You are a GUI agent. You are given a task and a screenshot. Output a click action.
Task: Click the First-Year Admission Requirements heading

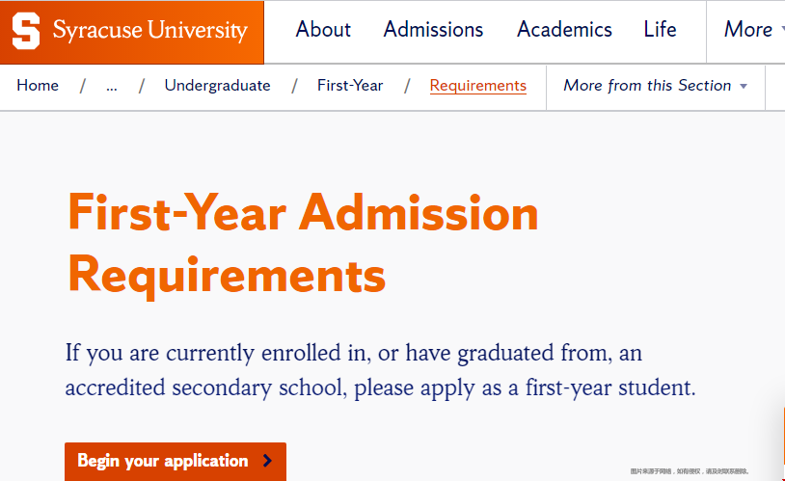tap(303, 244)
